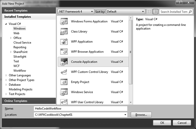This screenshot has height=129, width=196.
Task: Expand the Test Projects node
Action: [6, 94]
